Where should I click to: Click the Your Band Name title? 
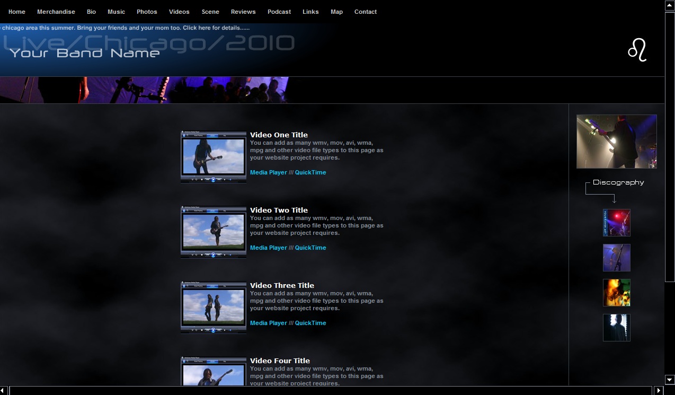[x=85, y=53]
